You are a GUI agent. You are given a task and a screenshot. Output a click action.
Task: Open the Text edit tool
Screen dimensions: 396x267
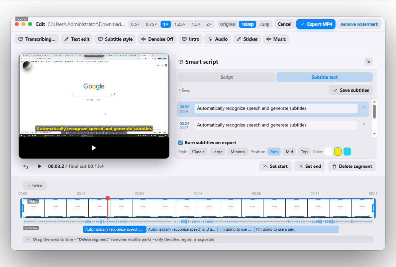point(77,39)
